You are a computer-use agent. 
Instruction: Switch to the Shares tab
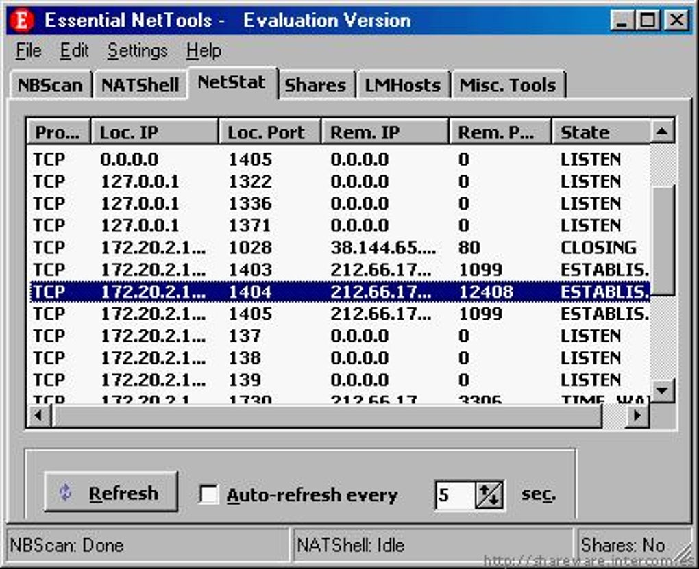click(315, 84)
